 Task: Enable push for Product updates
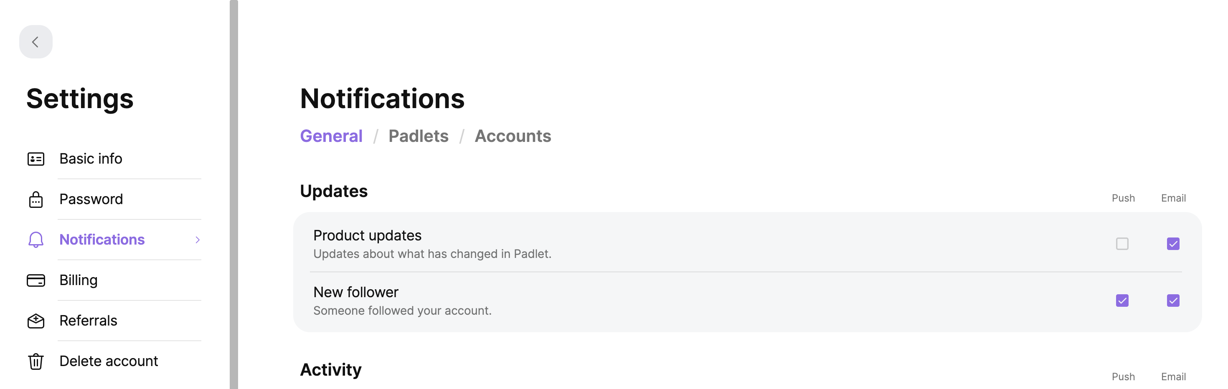pyautogui.click(x=1122, y=244)
